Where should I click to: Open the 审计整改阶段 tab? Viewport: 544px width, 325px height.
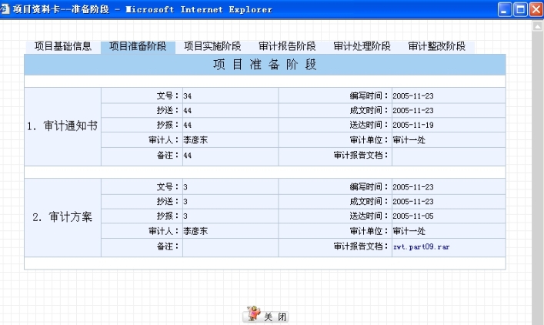point(436,46)
